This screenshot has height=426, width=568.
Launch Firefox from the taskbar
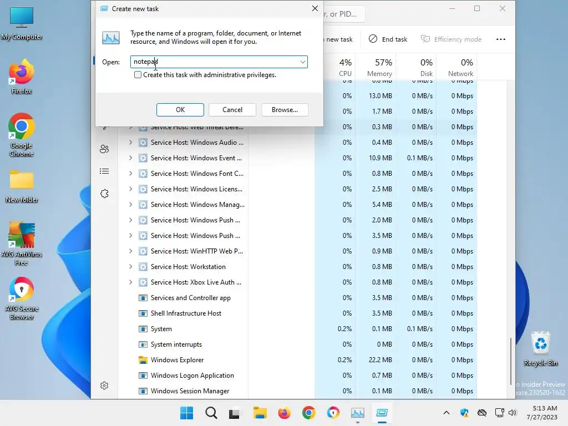pos(285,413)
